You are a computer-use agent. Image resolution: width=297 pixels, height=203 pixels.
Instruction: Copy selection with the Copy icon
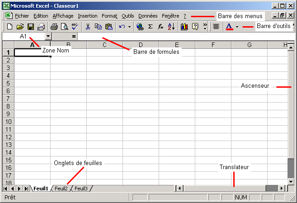pyautogui.click(x=98, y=27)
